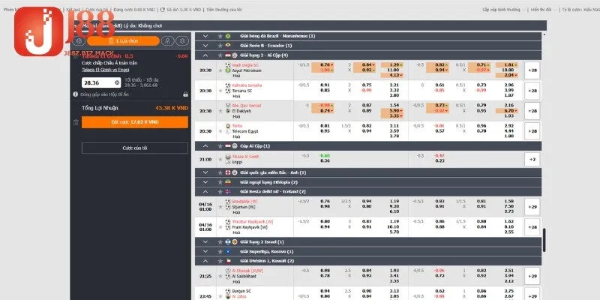The height and width of the screenshot is (300, 600).
Task: Star the Wadi Degla SC match
Action: 220,69
